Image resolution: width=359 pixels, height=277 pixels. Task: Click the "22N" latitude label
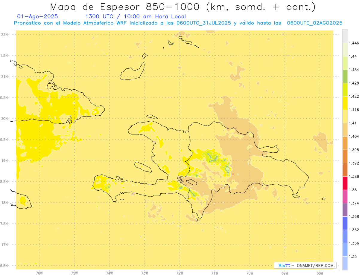(4, 35)
